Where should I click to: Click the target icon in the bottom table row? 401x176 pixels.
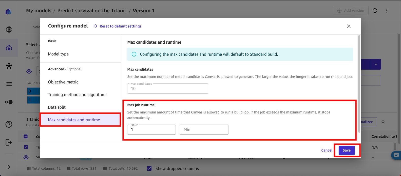coord(26,157)
